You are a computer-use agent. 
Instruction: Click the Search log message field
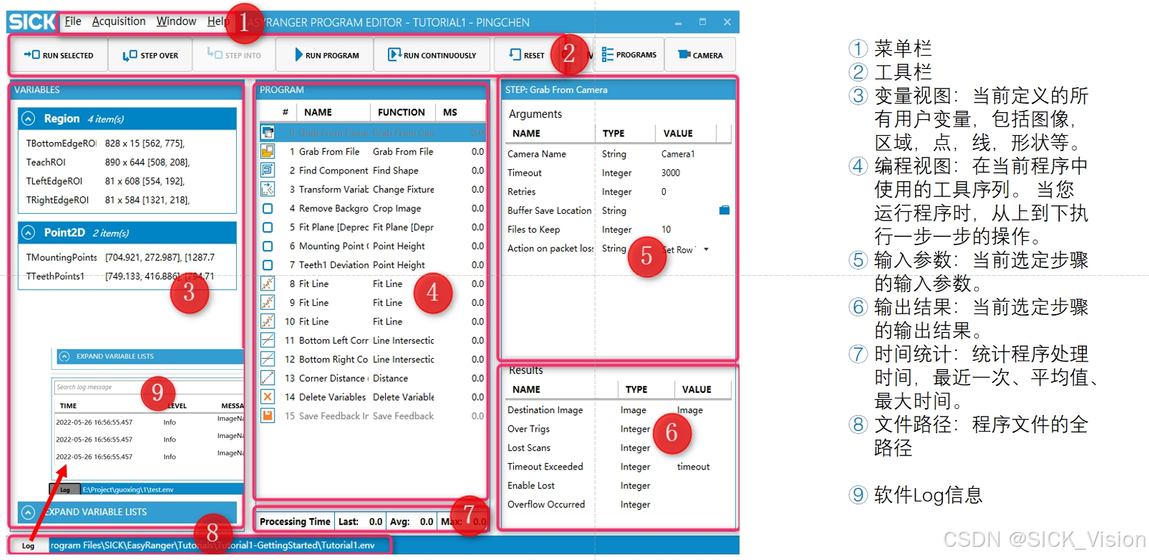[x=148, y=387]
